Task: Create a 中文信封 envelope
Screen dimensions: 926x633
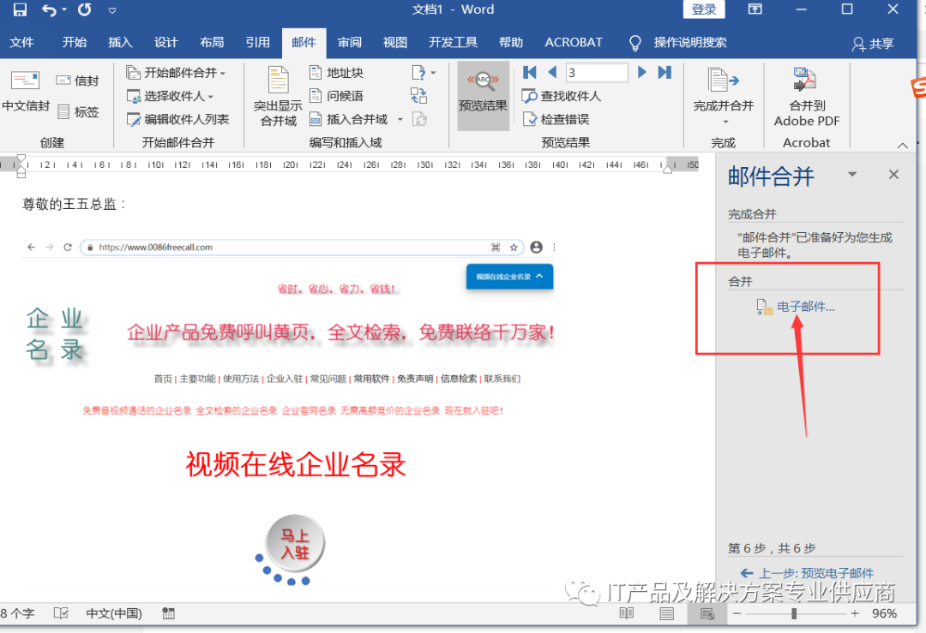Action: [x=26, y=92]
